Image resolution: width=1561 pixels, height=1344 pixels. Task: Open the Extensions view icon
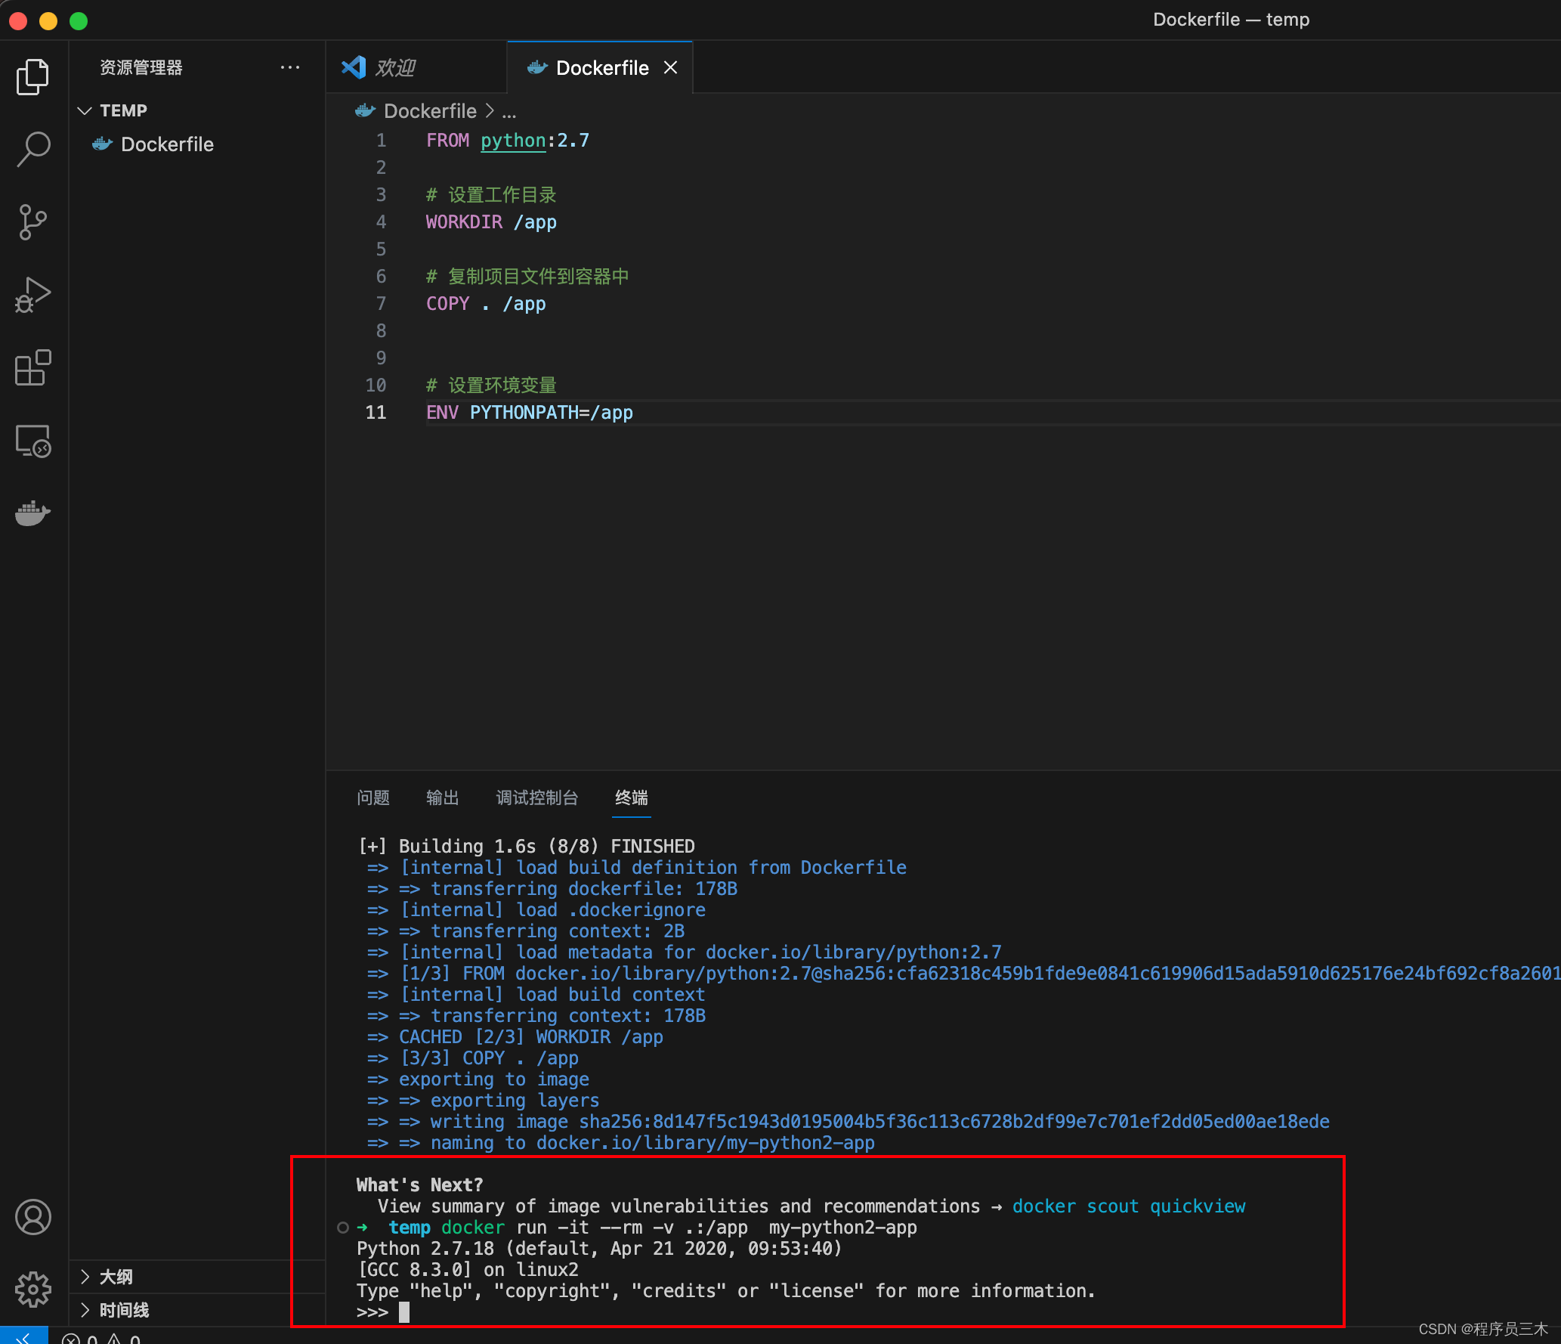(x=32, y=367)
